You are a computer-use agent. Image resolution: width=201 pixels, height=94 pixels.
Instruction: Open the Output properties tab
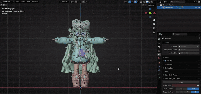159,47
